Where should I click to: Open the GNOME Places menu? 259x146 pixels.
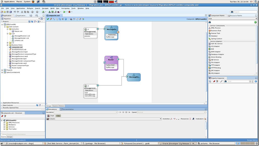point(19,2)
